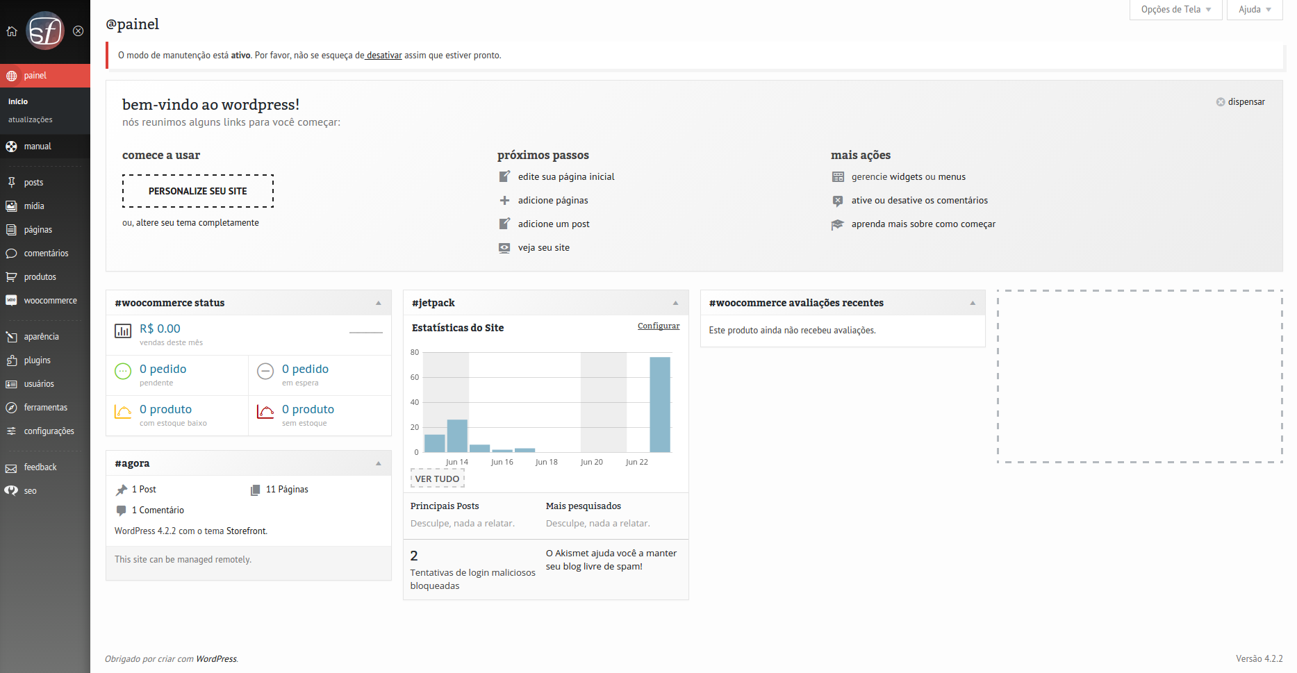Screen dimensions: 1297x673
Task: Click the 11 Páginas link
Action: point(287,490)
